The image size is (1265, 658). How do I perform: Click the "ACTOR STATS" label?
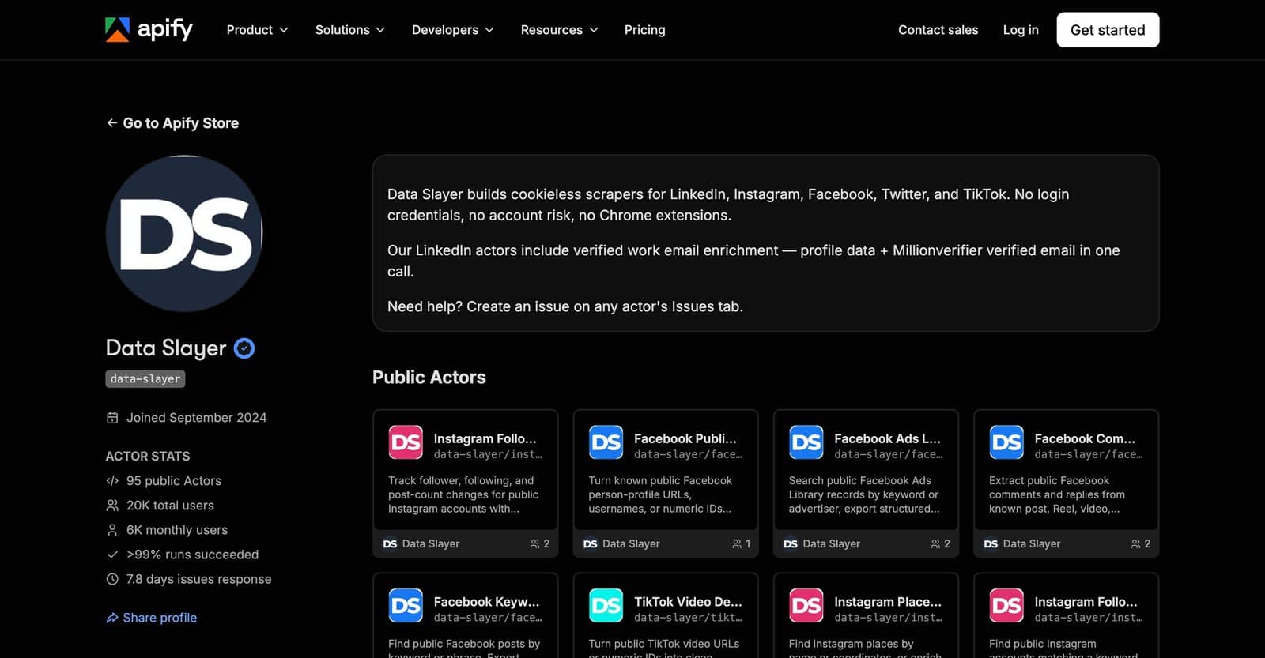(148, 457)
